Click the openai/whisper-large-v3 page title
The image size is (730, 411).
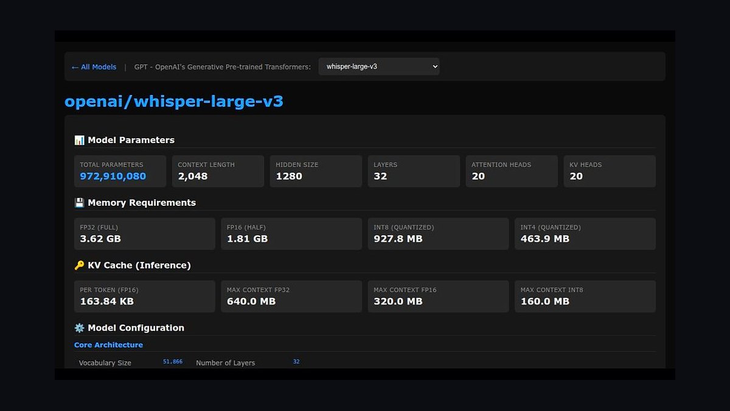coord(174,101)
